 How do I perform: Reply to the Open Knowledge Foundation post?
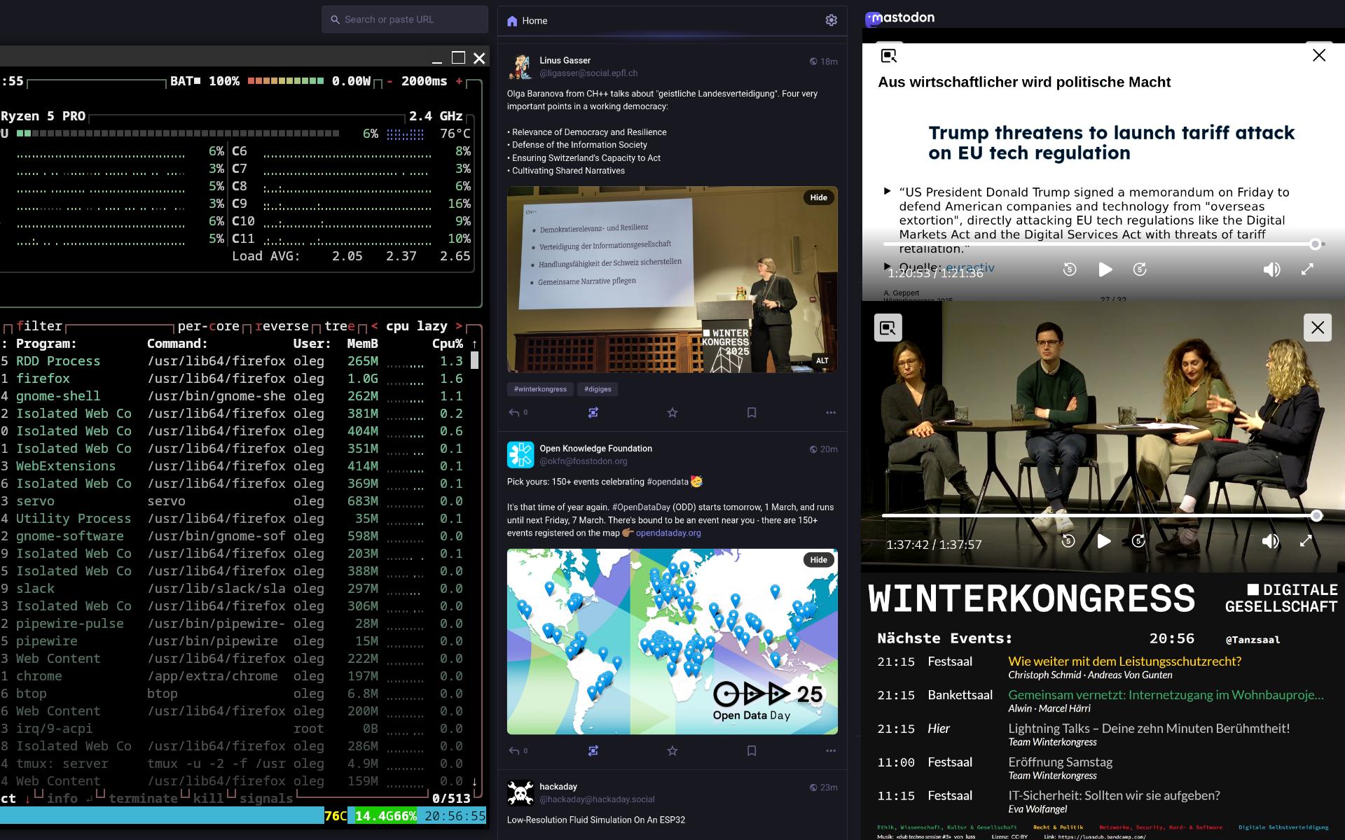pos(514,750)
